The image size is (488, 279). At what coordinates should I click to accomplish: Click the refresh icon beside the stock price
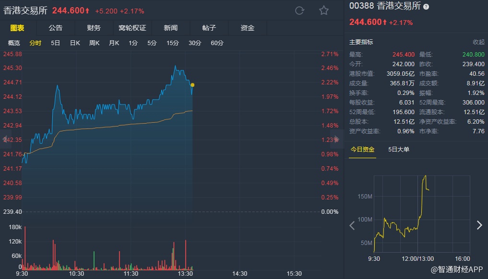pos(299,11)
